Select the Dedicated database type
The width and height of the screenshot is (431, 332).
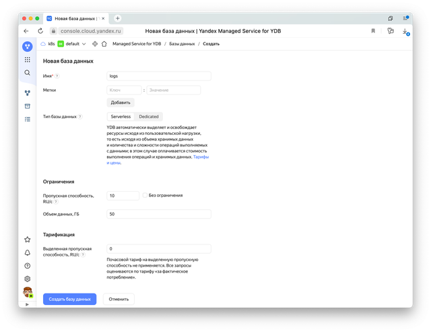pyautogui.click(x=149, y=116)
